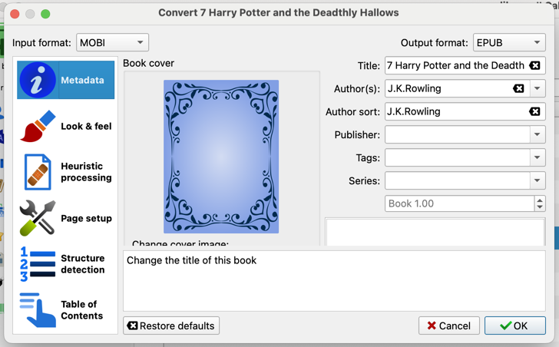The width and height of the screenshot is (559, 347).
Task: Increase the Book series number
Action: pyautogui.click(x=540, y=200)
